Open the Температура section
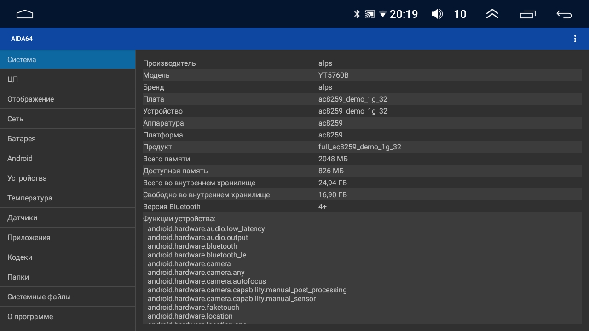Viewport: 589px width, 331px height. click(x=68, y=198)
